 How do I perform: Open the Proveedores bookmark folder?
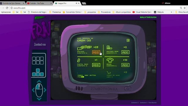click(x=104, y=12)
